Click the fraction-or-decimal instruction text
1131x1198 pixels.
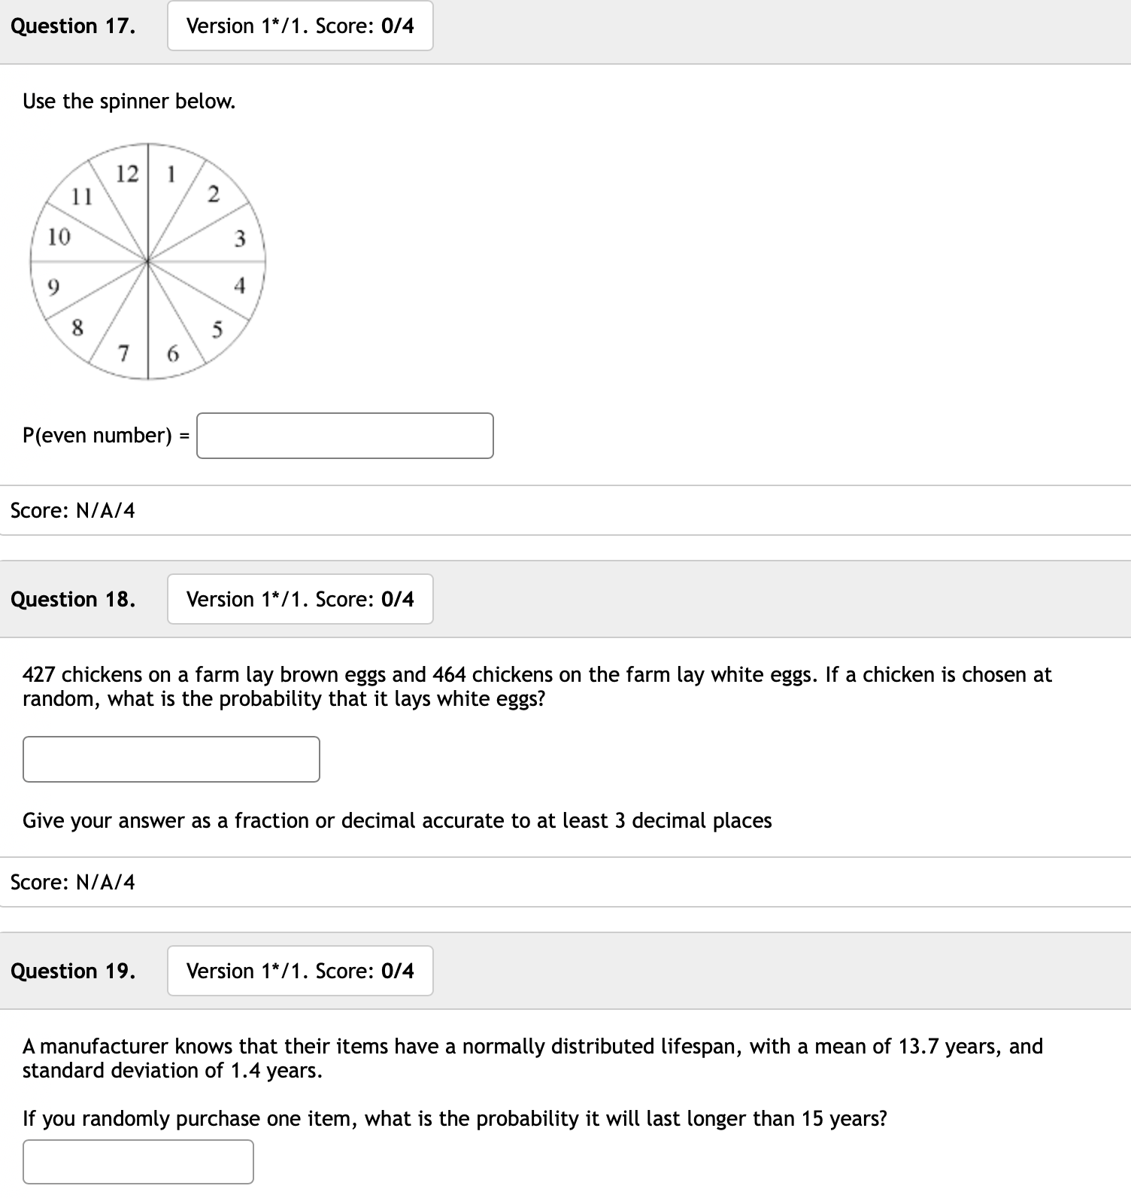click(x=397, y=820)
